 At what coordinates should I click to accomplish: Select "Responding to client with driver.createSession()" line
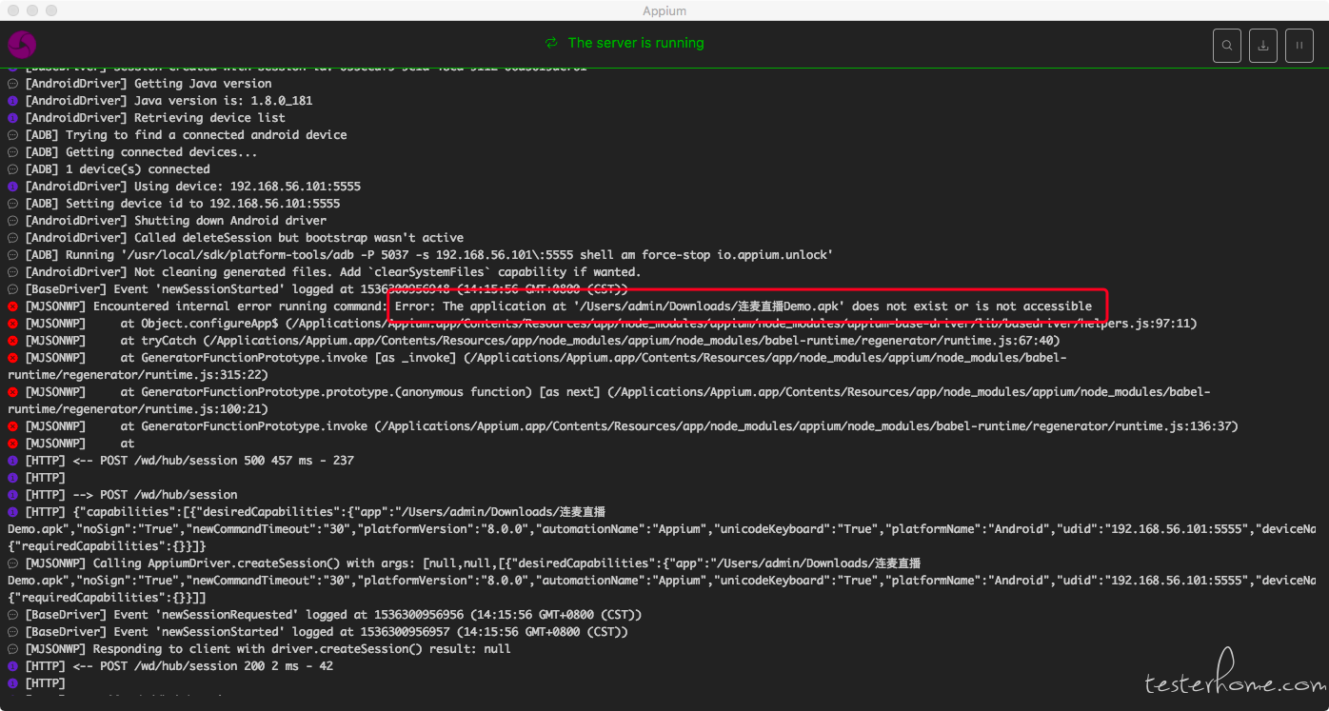pos(268,648)
